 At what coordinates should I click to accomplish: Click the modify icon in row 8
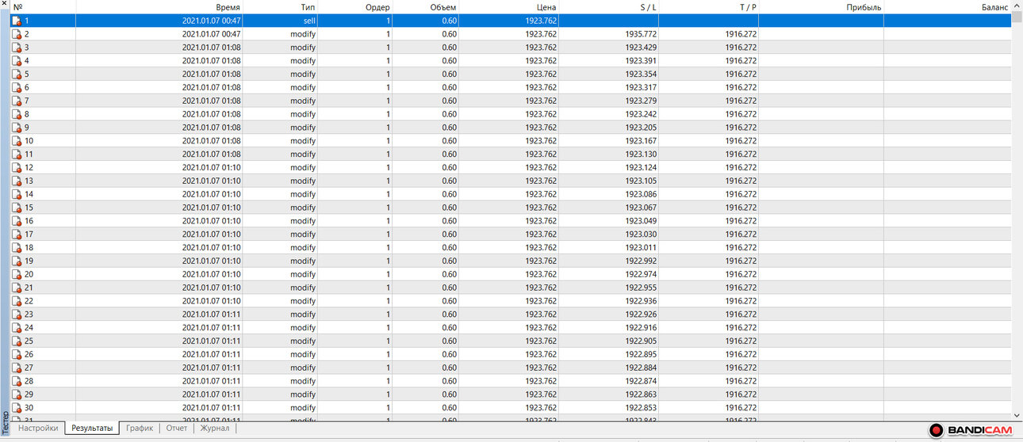pyautogui.click(x=17, y=114)
